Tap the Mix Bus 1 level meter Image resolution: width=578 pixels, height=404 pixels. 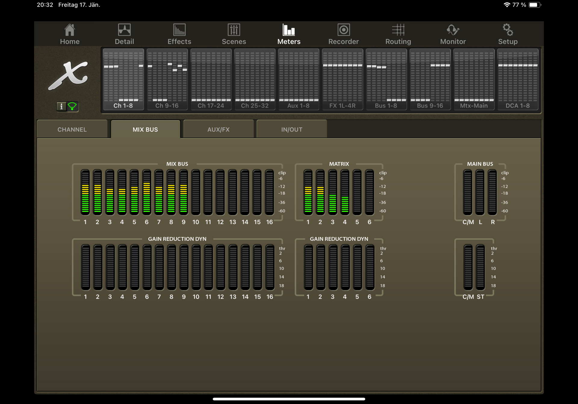(85, 192)
